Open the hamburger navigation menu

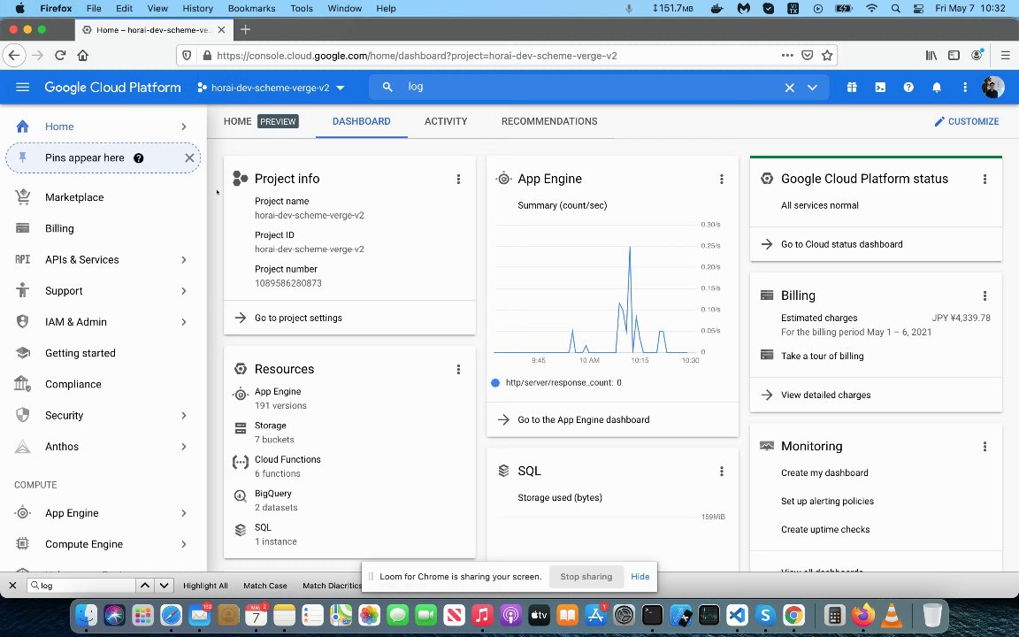(23, 87)
